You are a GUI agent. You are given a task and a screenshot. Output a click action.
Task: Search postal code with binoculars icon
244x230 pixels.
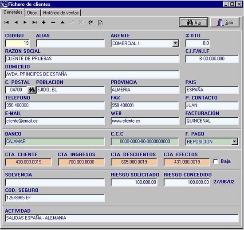[x=31, y=90]
